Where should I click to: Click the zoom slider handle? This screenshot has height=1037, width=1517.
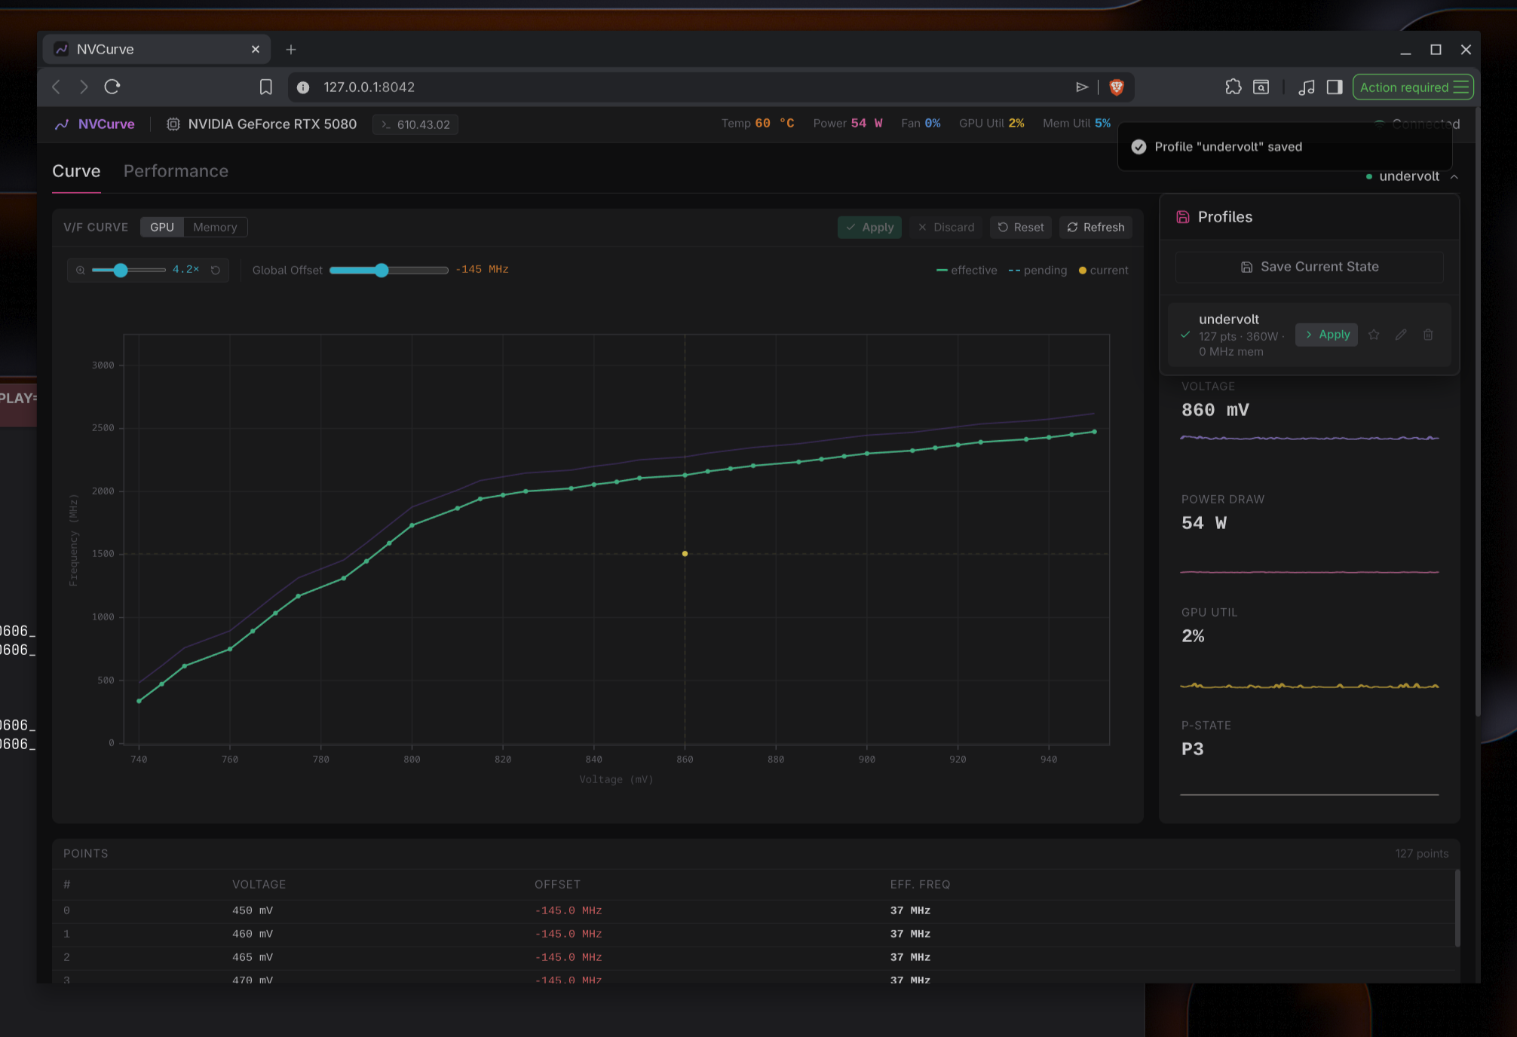pos(121,270)
